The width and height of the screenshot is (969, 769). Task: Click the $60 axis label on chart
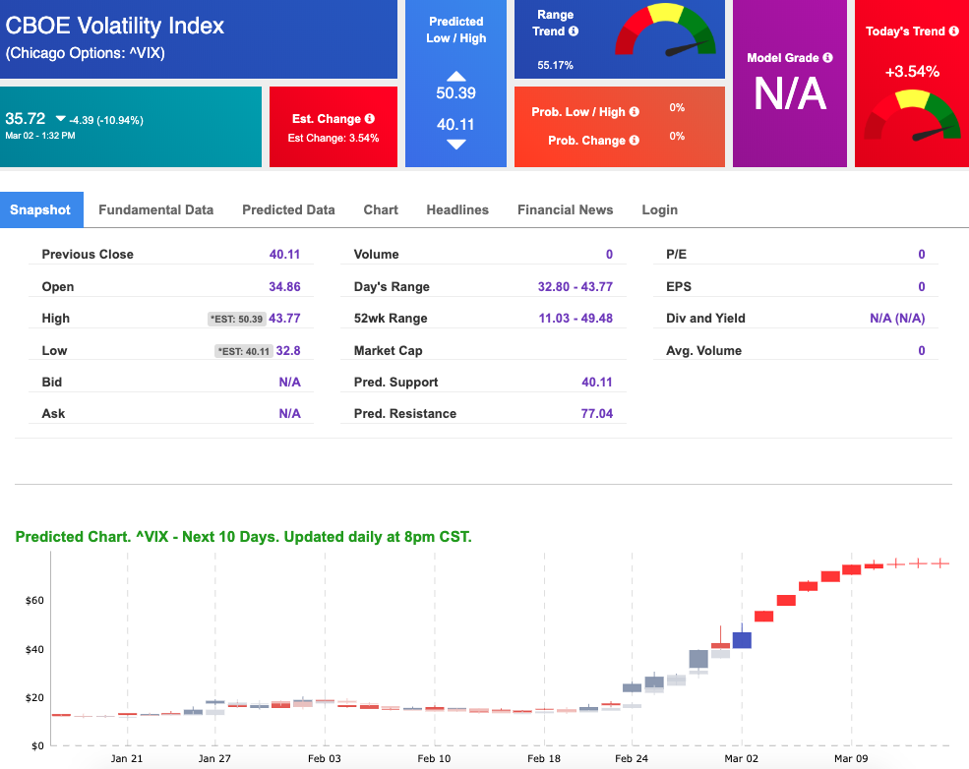click(x=34, y=601)
